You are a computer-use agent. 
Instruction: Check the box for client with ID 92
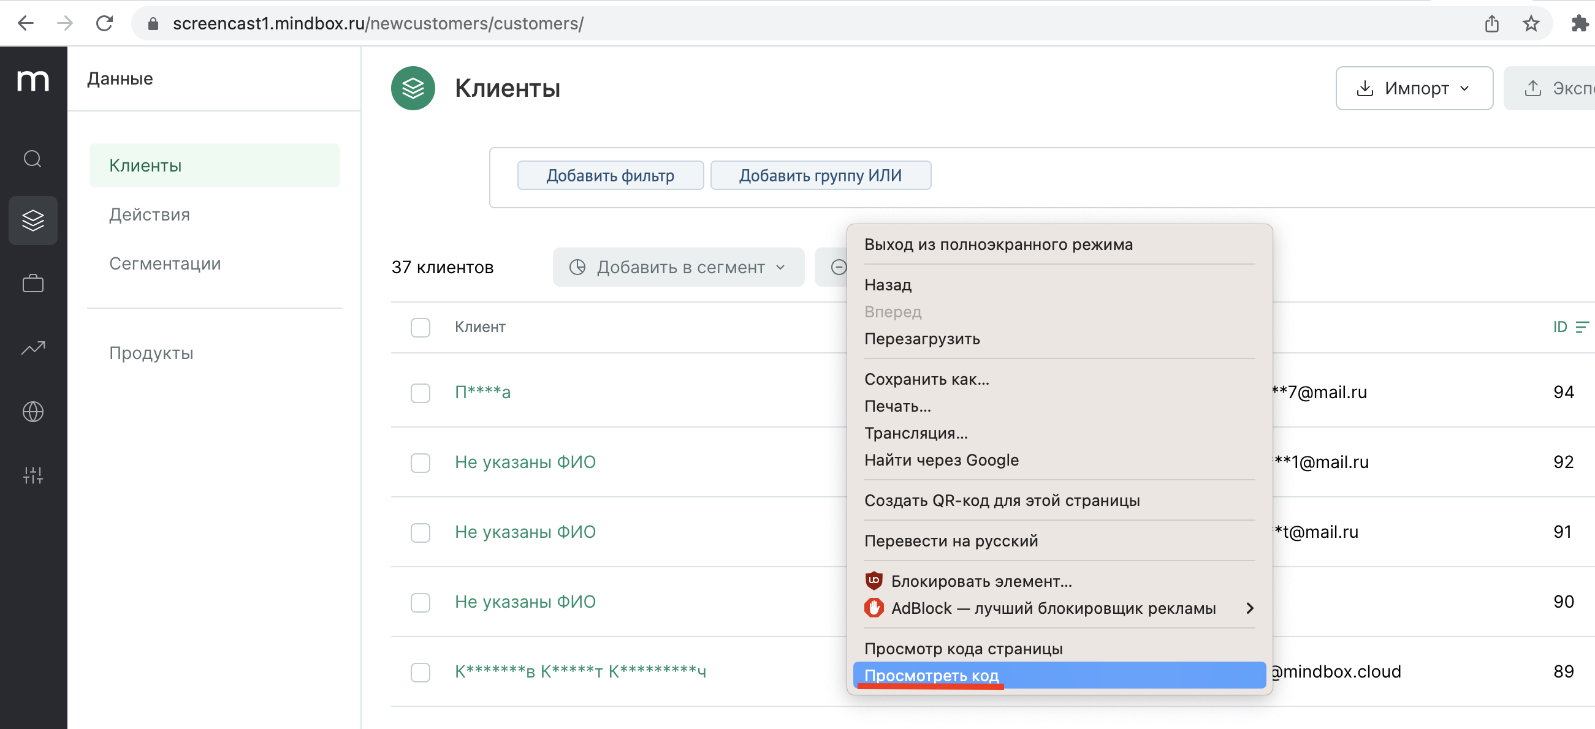pyautogui.click(x=421, y=463)
